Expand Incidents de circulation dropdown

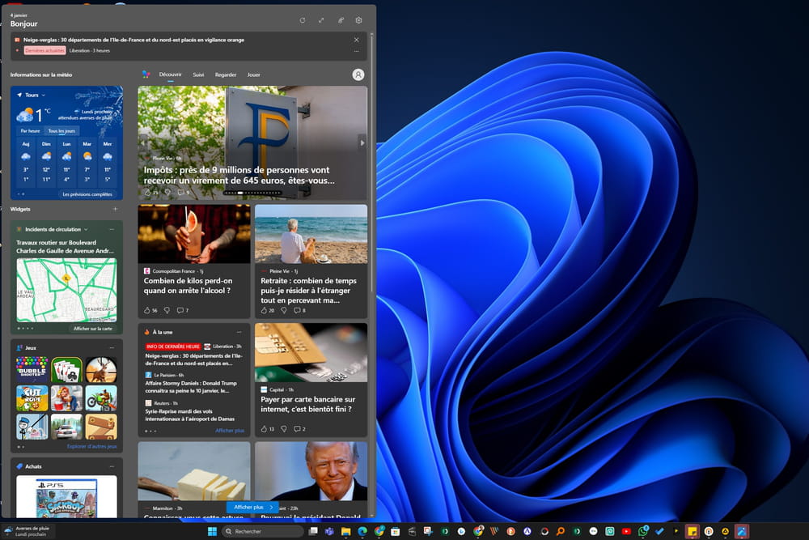pos(86,229)
